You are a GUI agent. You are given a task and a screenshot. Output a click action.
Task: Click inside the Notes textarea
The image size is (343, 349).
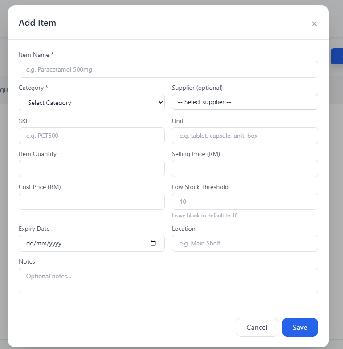pyautogui.click(x=168, y=281)
